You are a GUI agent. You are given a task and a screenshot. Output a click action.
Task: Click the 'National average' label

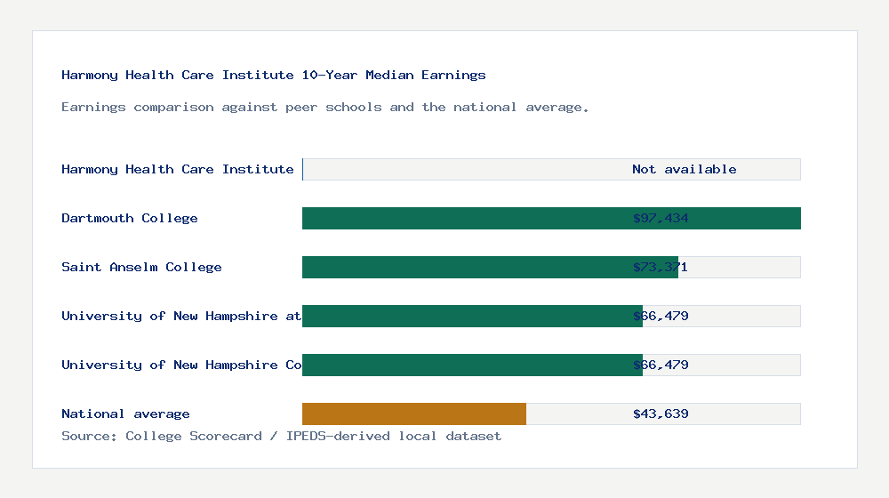[125, 414]
